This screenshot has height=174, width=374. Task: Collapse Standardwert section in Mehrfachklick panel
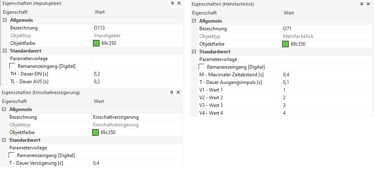pyautogui.click(x=194, y=52)
